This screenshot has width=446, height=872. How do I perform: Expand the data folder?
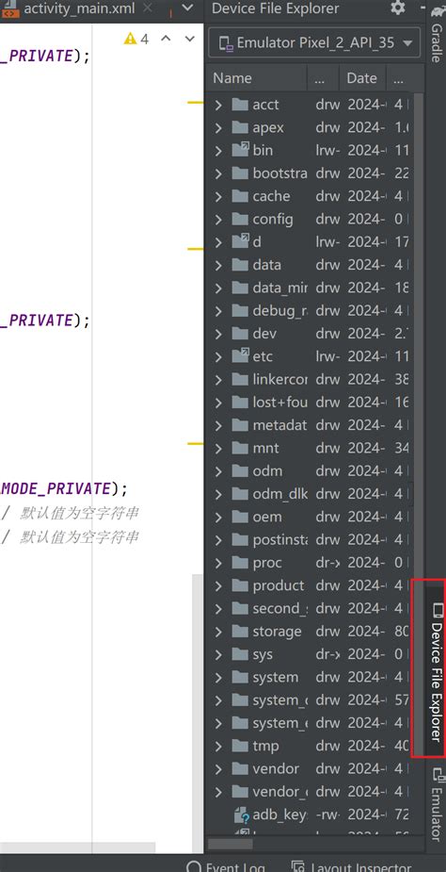(218, 265)
